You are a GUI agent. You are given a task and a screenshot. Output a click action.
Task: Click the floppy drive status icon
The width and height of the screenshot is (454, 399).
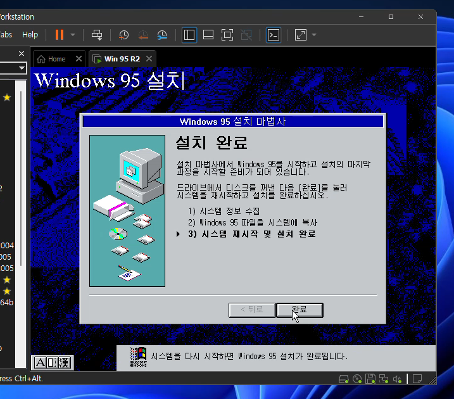coord(370,379)
